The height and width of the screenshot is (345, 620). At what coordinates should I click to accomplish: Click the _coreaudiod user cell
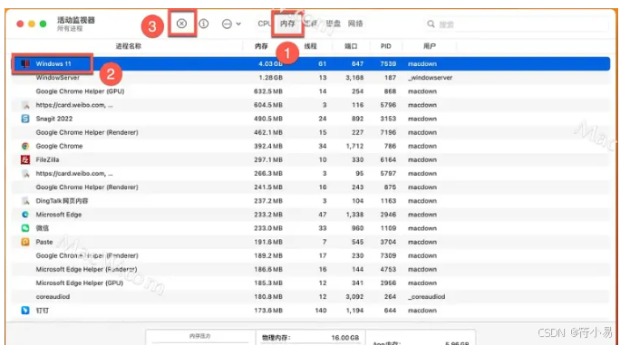tap(427, 296)
